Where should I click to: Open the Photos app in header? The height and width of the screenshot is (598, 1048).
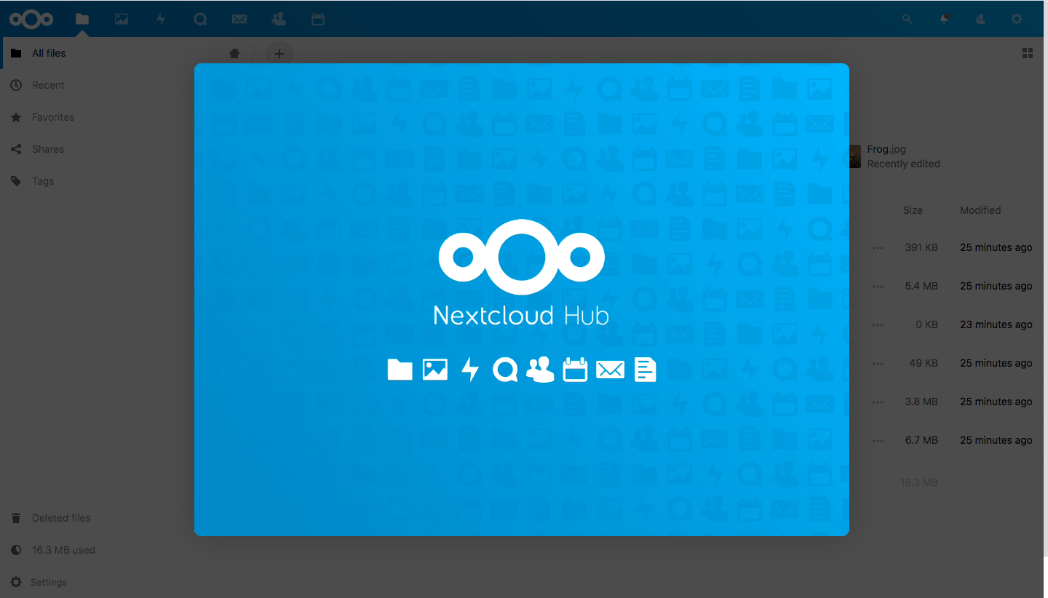122,20
